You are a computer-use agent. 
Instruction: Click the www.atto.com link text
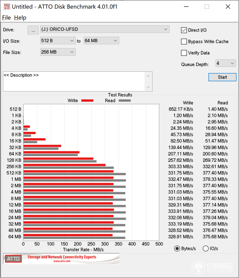[62, 261]
